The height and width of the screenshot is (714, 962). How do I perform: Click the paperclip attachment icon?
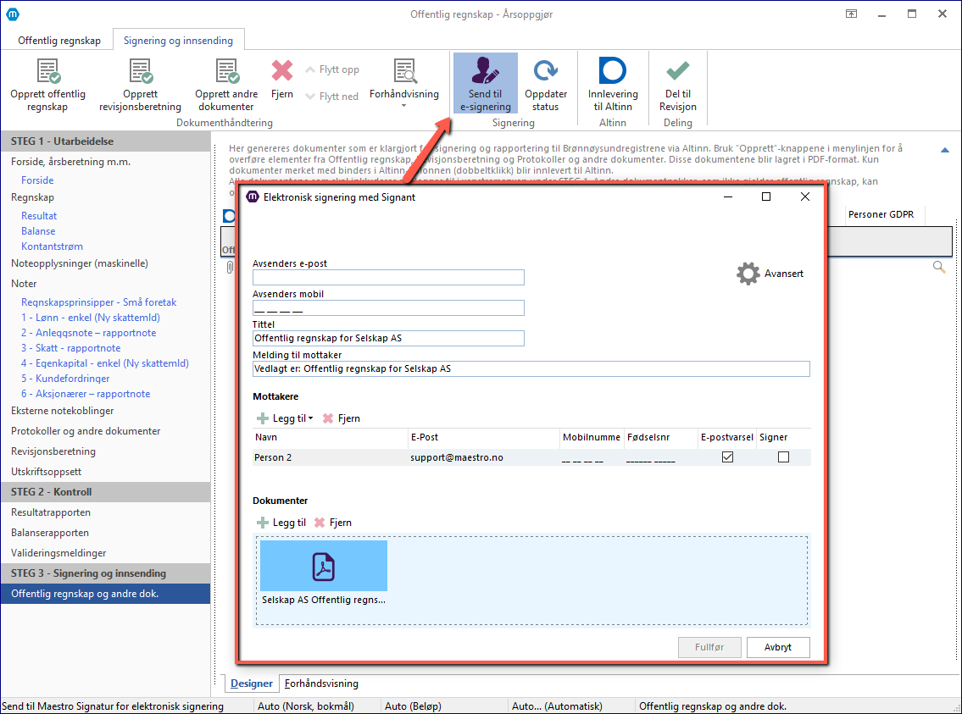tap(230, 267)
